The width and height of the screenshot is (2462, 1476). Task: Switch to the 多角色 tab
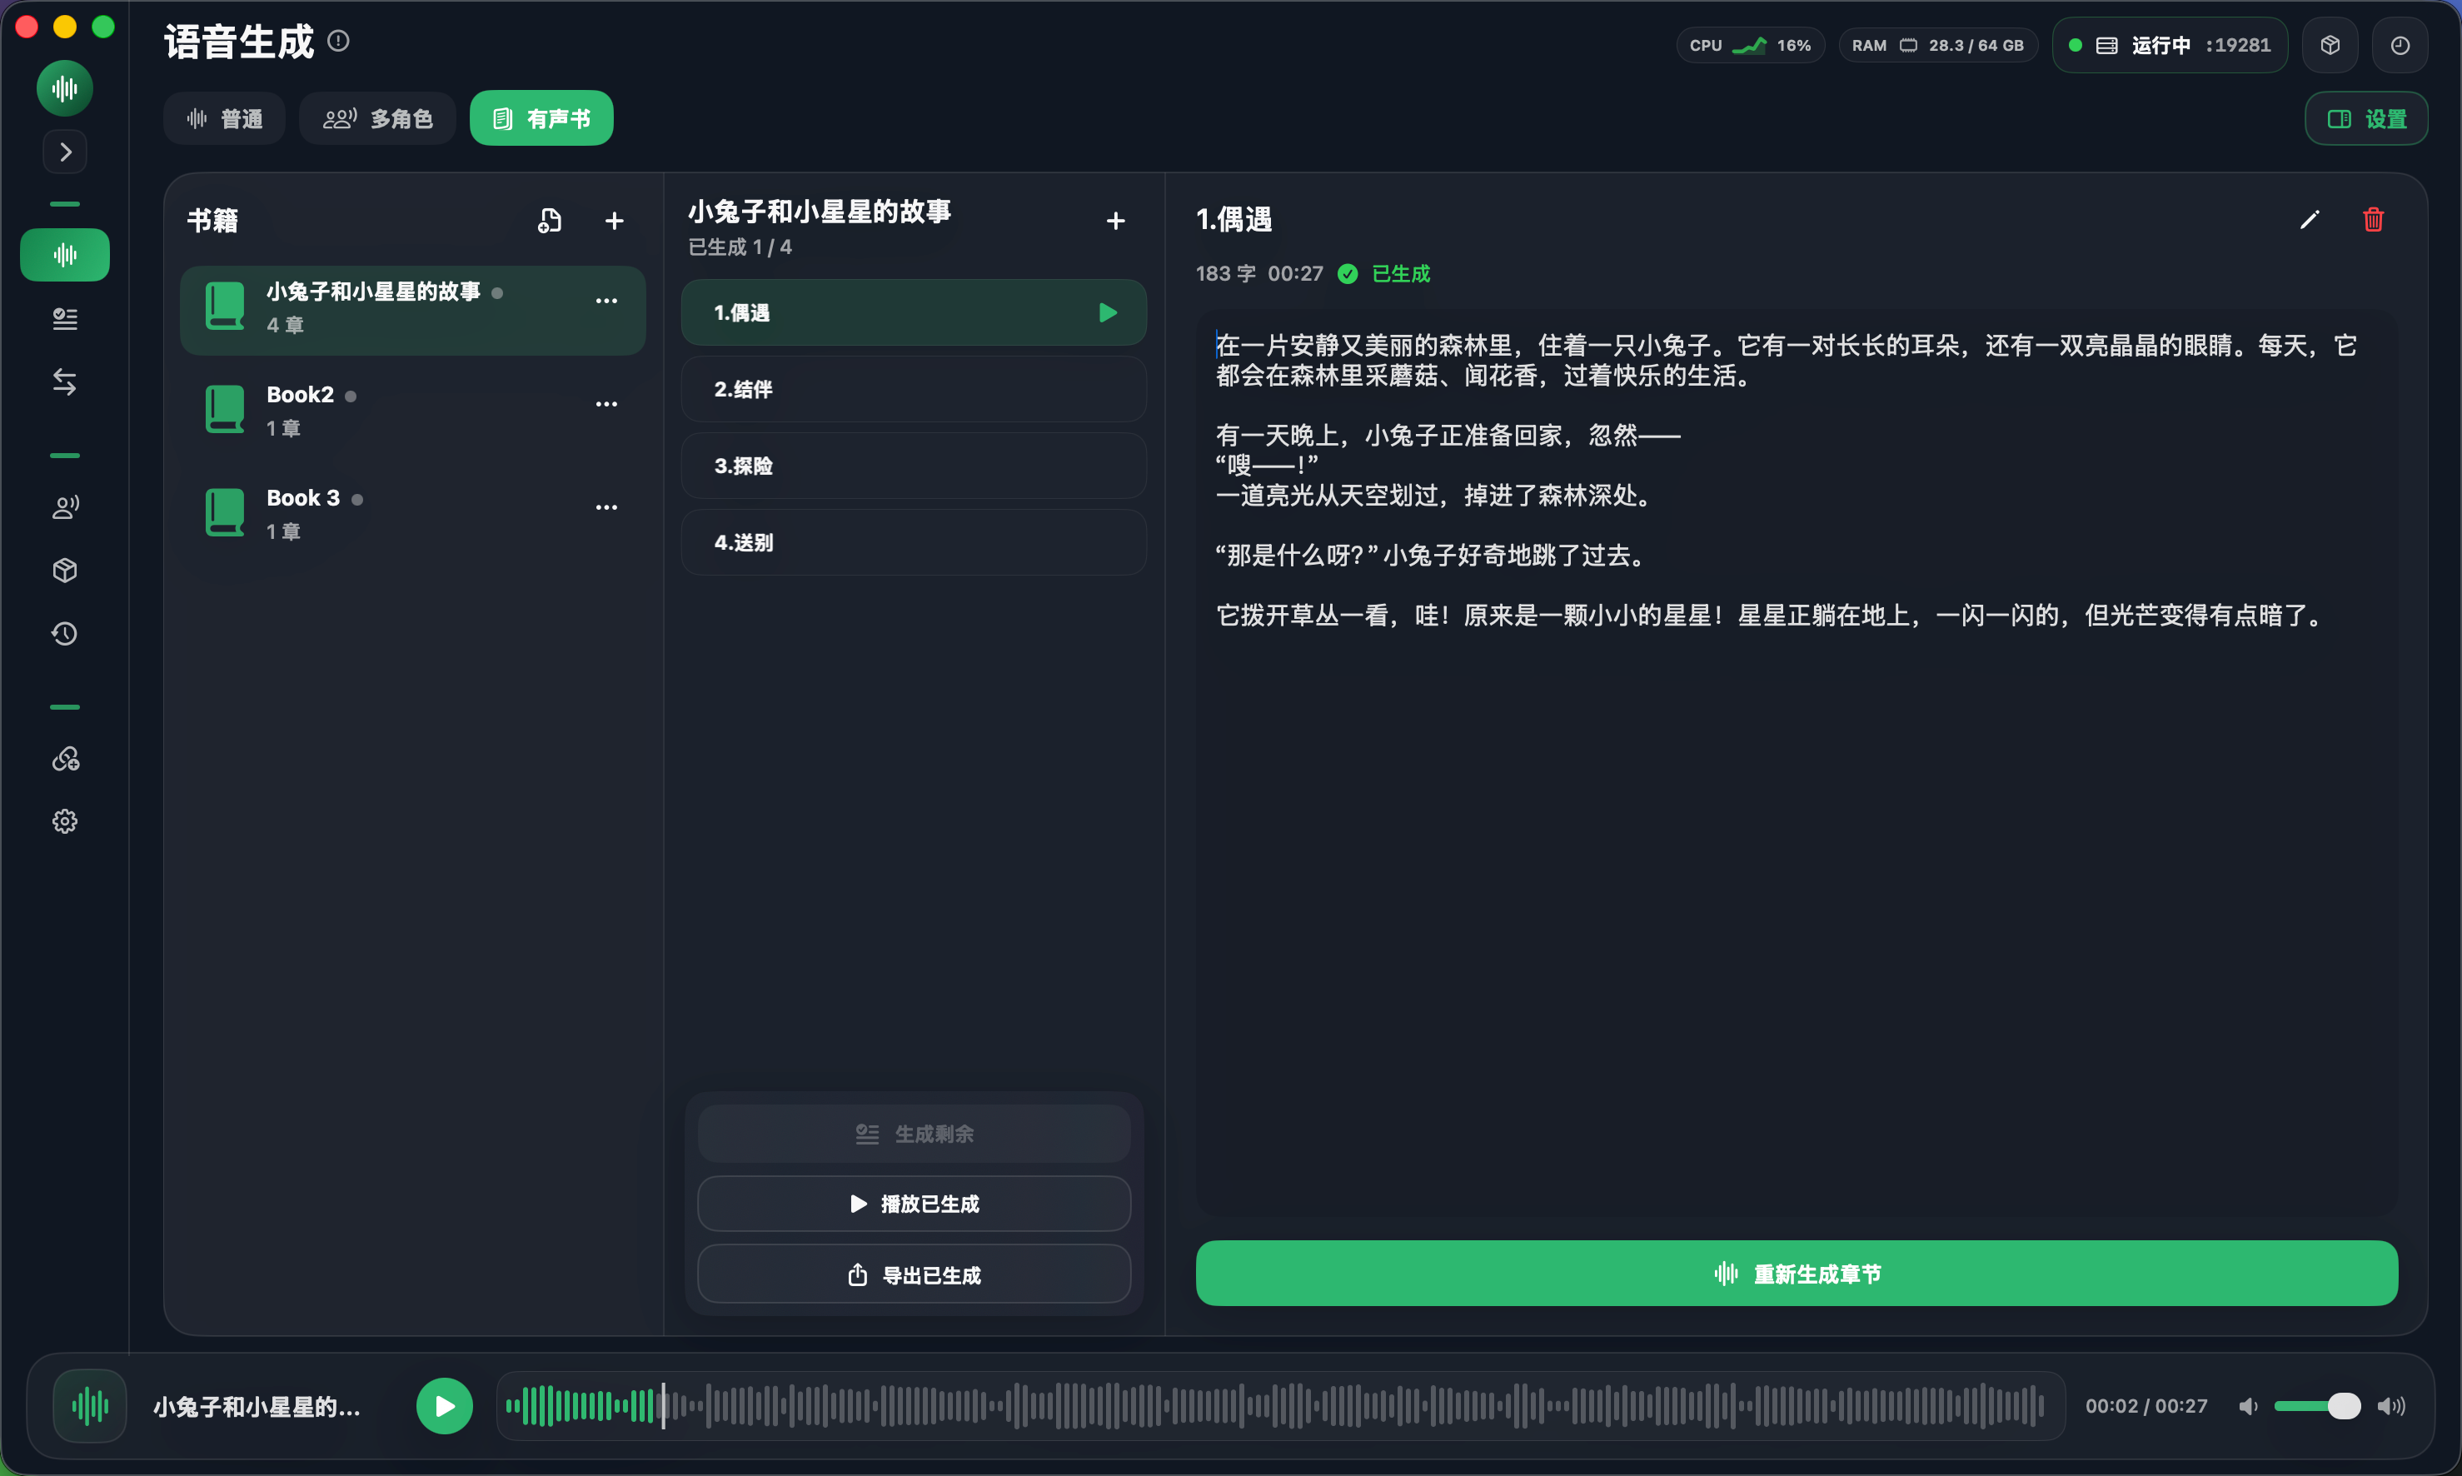point(378,119)
